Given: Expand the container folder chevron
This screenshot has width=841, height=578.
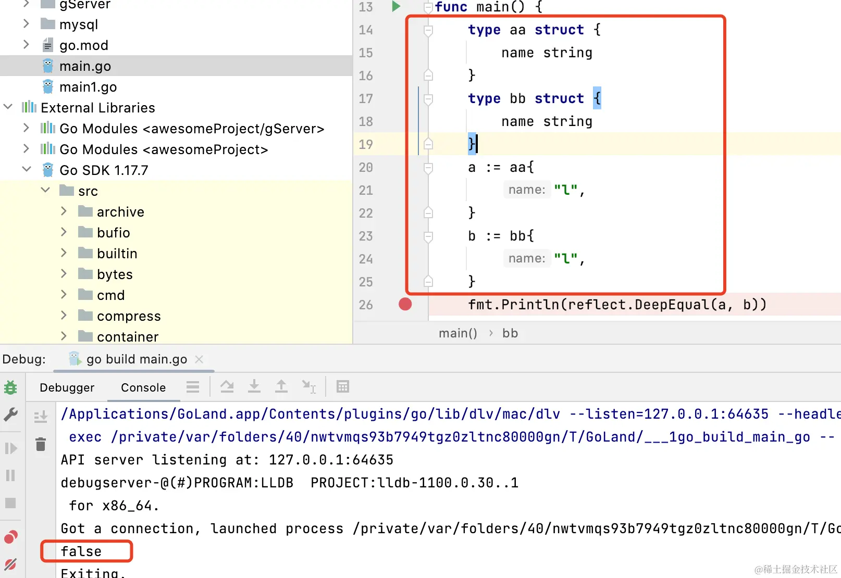Looking at the screenshot, I should click(64, 336).
